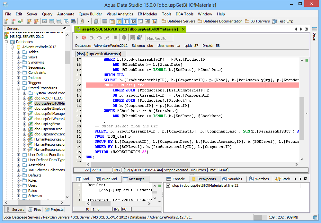The image size is (321, 223).
Task: Open the Query Builder menu
Action: (x=90, y=14)
